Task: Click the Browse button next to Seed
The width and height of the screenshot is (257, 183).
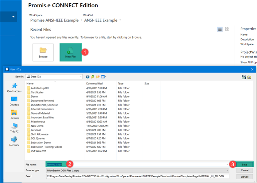Action: [x=245, y=177]
